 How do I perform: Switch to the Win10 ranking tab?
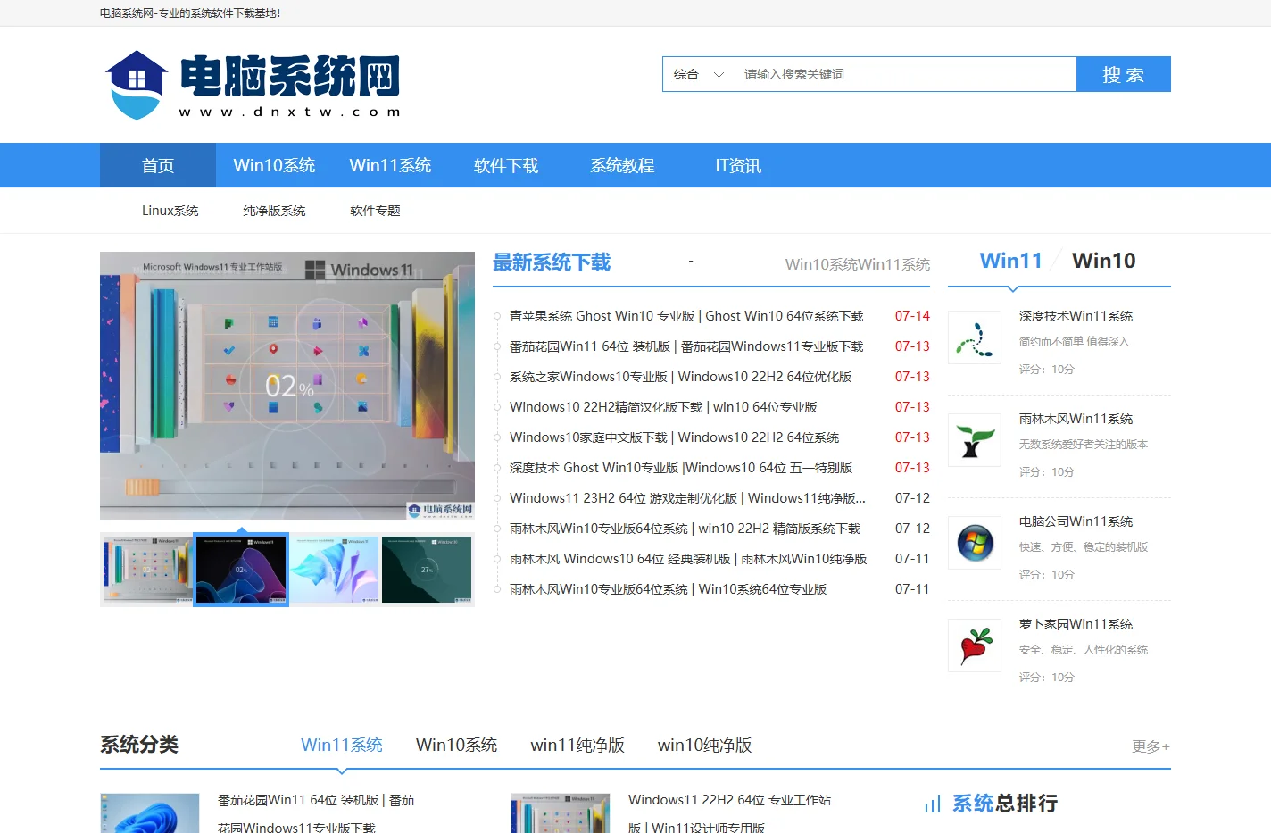click(1104, 261)
